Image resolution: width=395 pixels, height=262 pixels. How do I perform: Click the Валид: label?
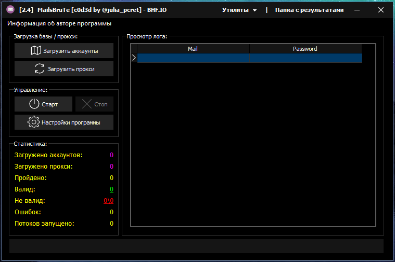pos(24,189)
